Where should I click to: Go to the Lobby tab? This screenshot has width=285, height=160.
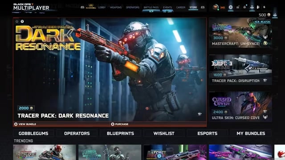pyautogui.click(x=102, y=8)
